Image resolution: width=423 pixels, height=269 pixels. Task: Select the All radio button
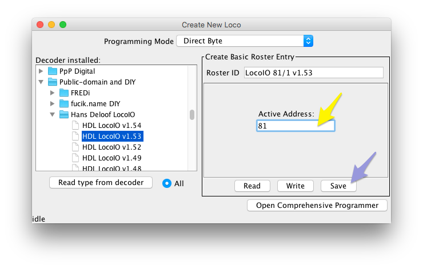pyautogui.click(x=167, y=183)
